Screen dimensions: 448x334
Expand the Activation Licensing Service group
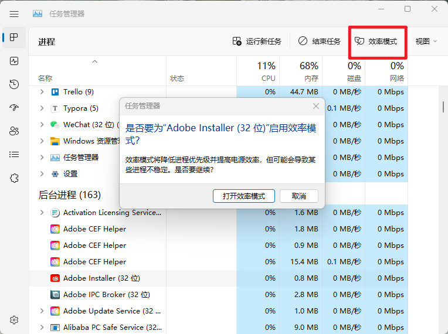tap(42, 213)
